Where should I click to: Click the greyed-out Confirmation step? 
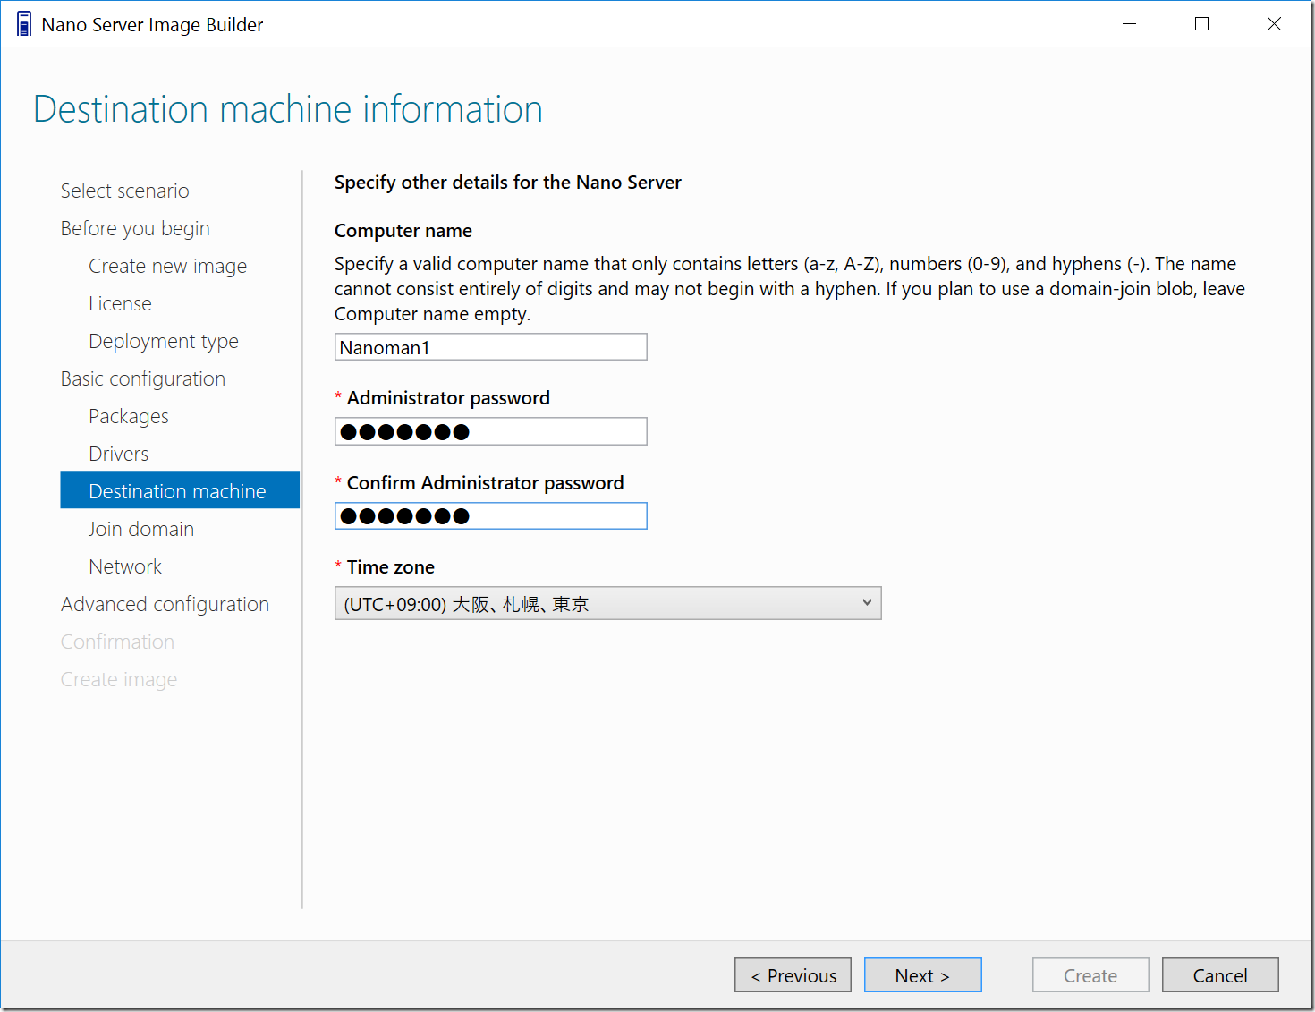pos(117,642)
